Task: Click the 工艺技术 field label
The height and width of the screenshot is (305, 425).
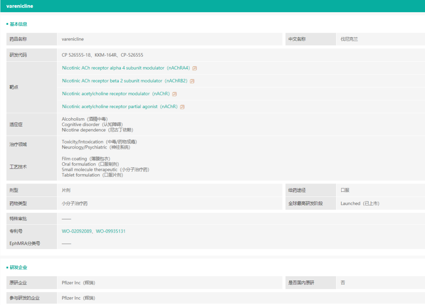Action: [18, 167]
